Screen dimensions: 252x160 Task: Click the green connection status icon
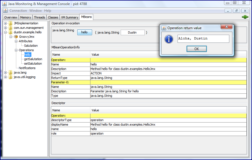245,17
